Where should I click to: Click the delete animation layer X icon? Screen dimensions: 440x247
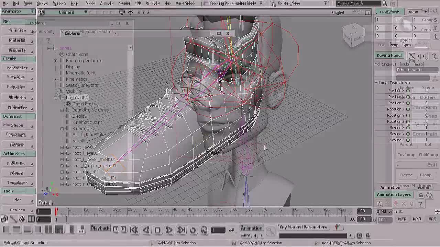point(404,203)
